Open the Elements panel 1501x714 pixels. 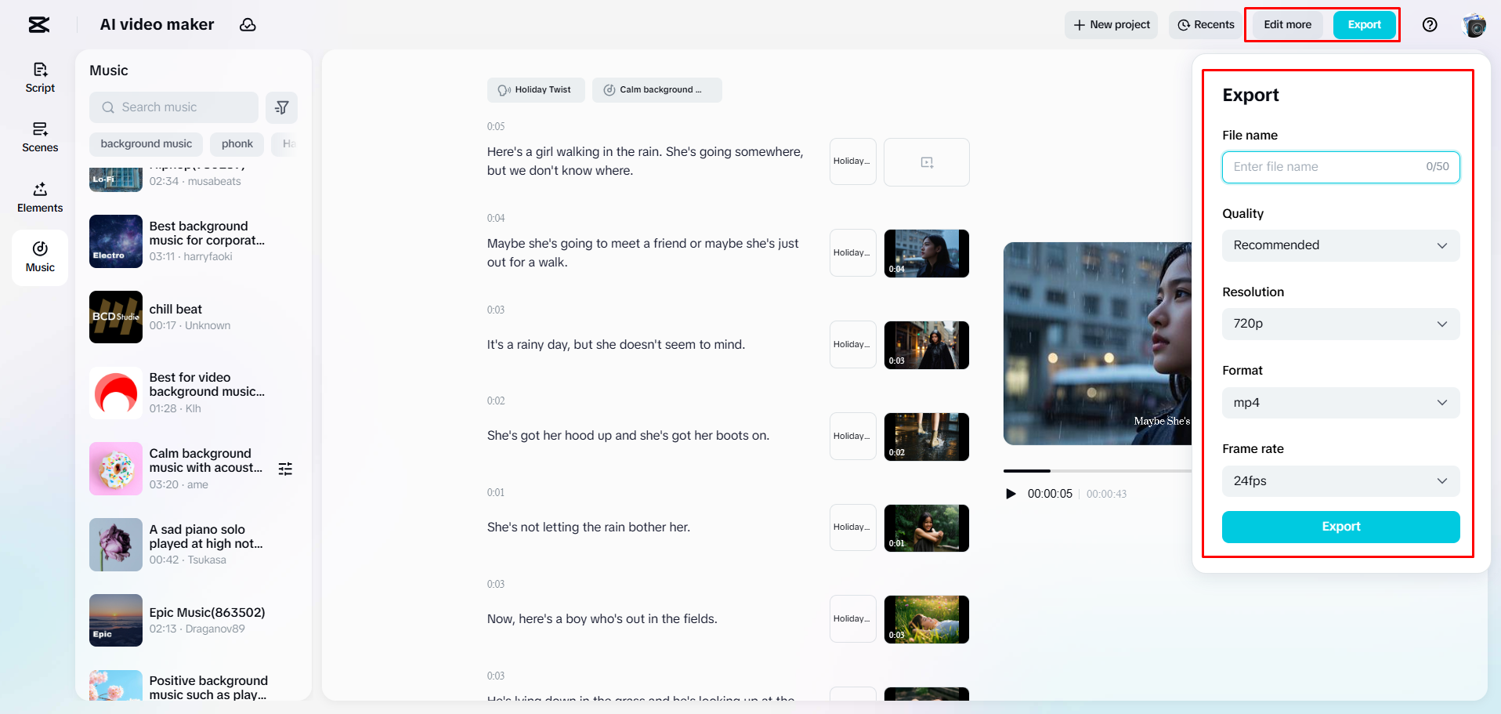40,198
